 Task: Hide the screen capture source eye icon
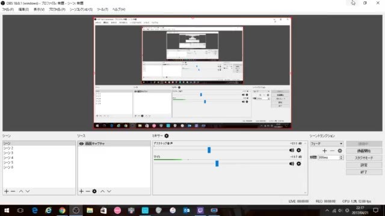point(81,144)
